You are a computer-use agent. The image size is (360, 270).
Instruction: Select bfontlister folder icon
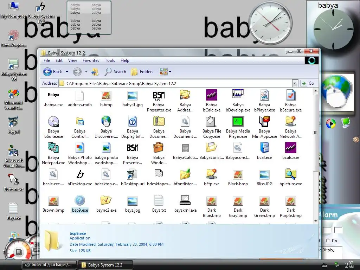click(185, 174)
